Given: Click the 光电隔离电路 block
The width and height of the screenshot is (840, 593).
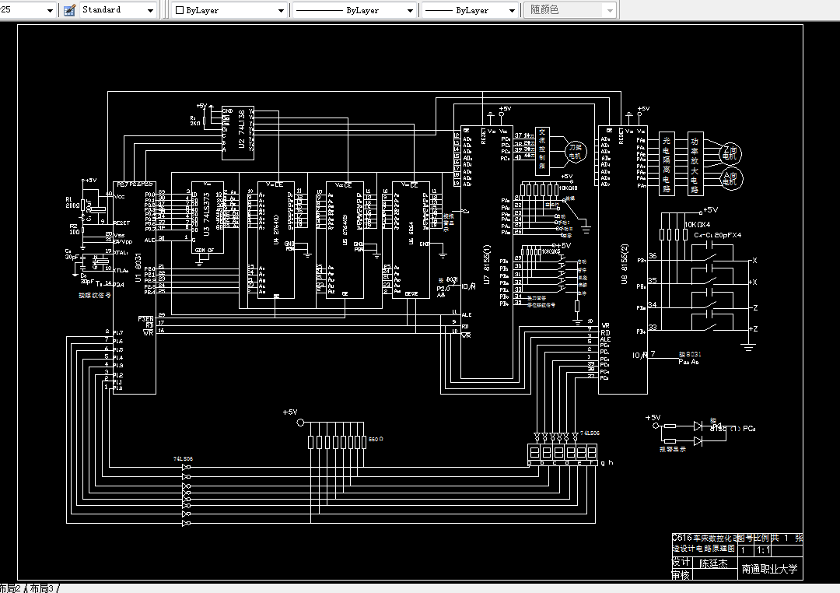Looking at the screenshot, I should click(667, 163).
